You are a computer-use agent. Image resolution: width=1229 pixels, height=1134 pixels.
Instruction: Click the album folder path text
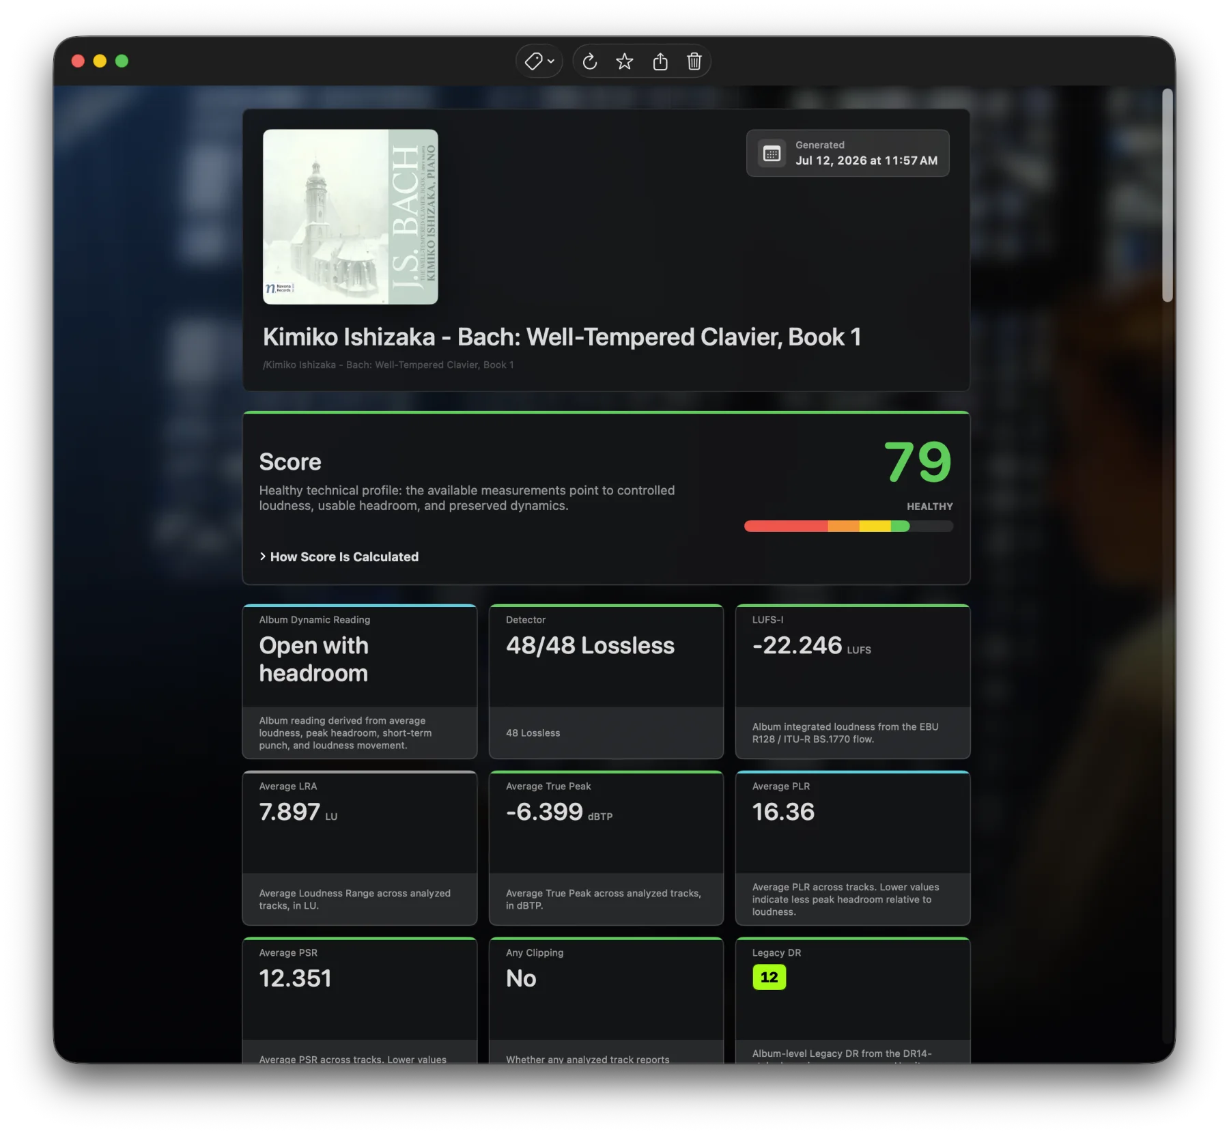click(x=388, y=365)
